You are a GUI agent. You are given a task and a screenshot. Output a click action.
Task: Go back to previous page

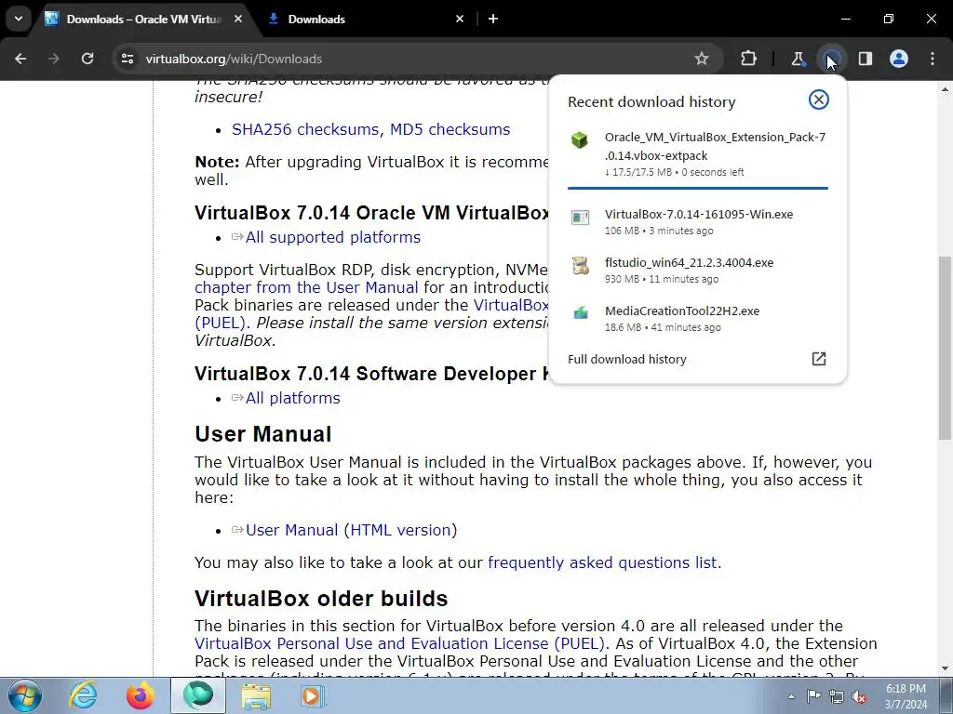click(20, 59)
